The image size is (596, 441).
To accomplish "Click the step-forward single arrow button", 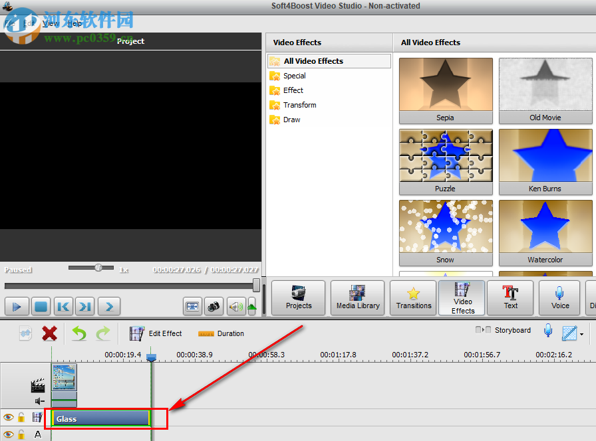I will (x=109, y=306).
